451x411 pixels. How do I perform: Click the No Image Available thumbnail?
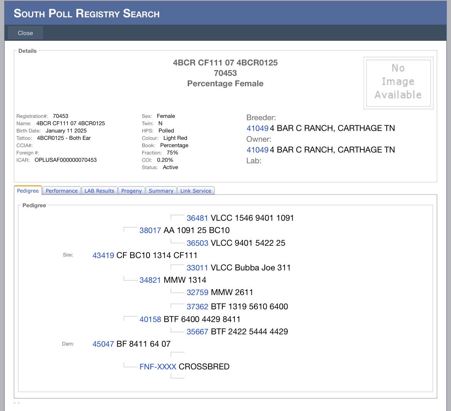(398, 83)
